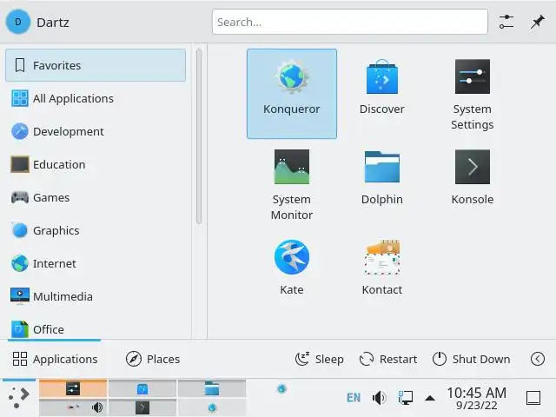Image resolution: width=556 pixels, height=417 pixels.
Task: Pin the launcher open
Action: tap(538, 22)
